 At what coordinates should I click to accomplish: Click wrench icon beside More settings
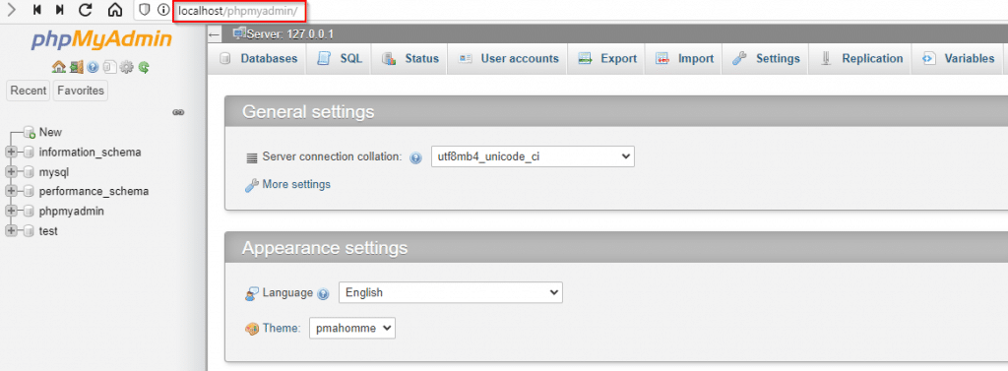click(252, 185)
